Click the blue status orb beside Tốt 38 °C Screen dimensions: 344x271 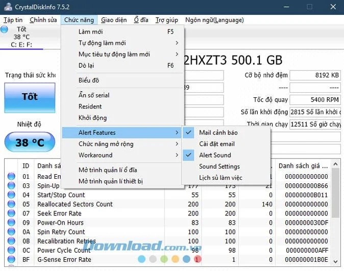(x=4, y=29)
